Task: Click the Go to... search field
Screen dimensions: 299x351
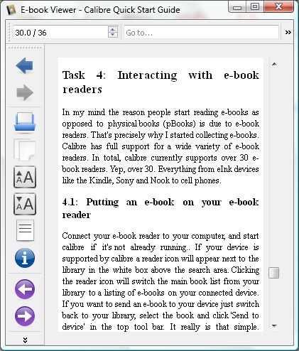Action: click(201, 32)
